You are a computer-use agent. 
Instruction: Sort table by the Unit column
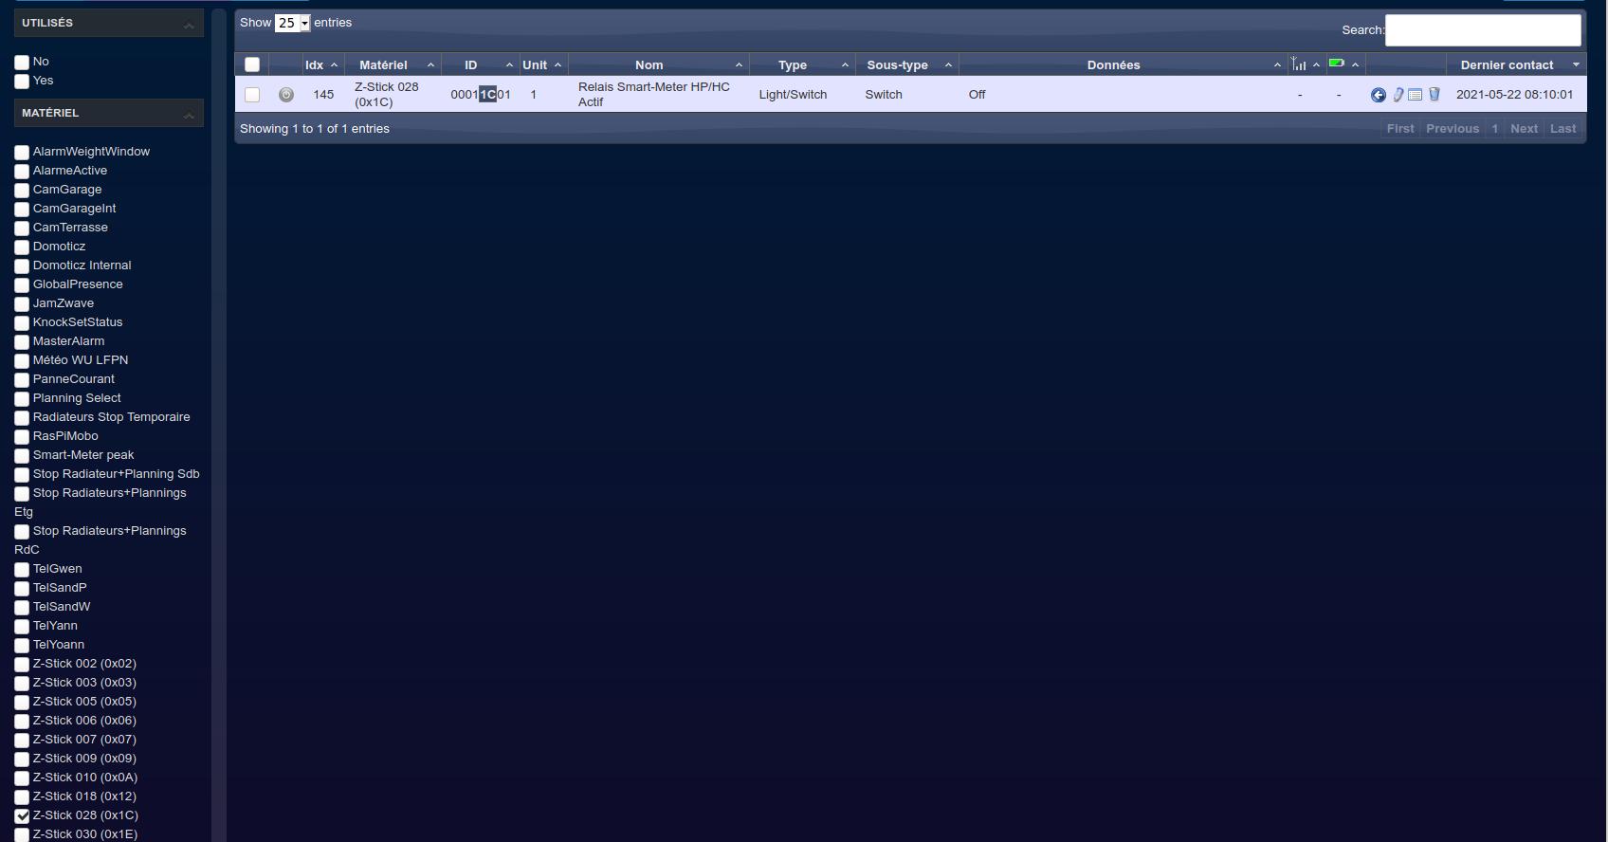click(542, 64)
